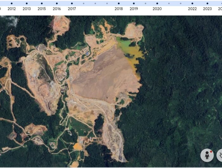Pick the 2017 date on the timeline
This screenshot has width=222, height=168.
tap(72, 3)
